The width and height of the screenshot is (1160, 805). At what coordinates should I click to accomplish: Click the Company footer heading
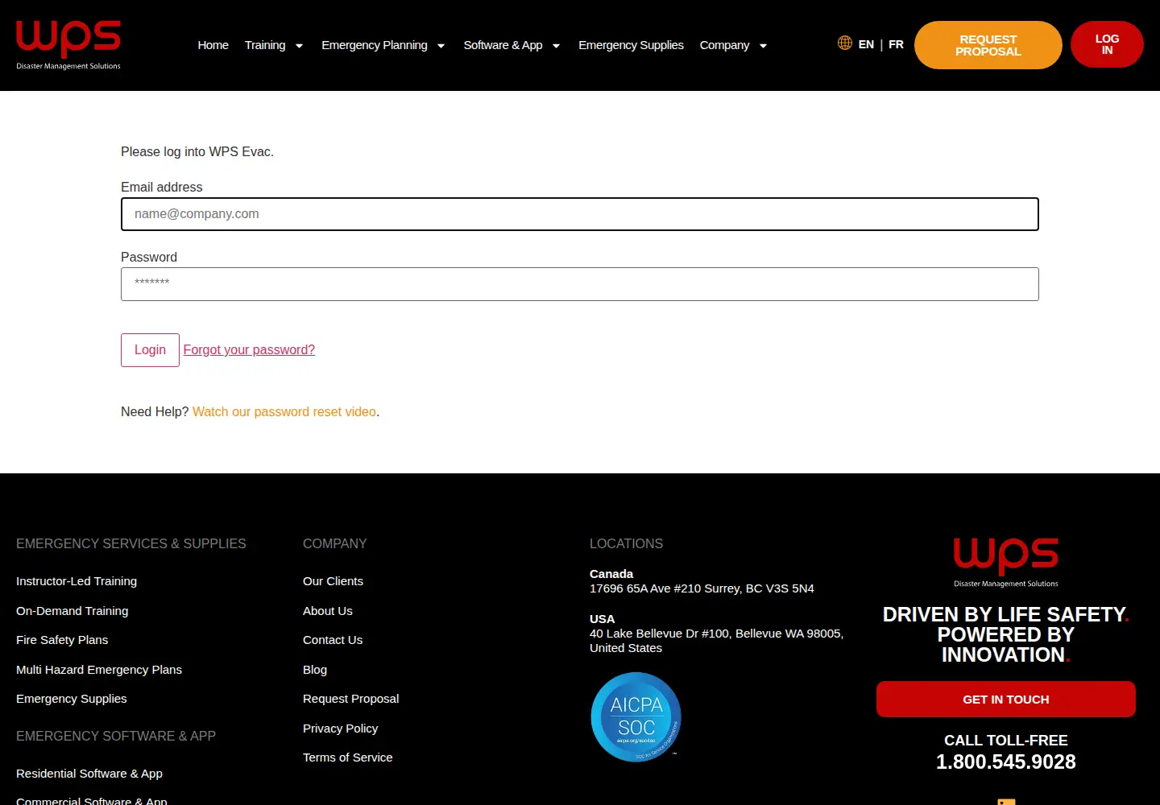[335, 544]
